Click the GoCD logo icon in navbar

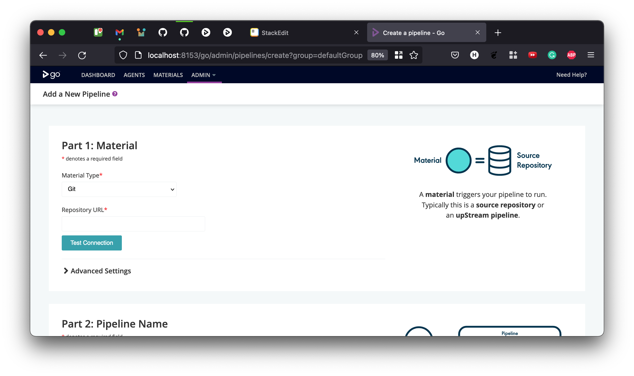point(51,75)
